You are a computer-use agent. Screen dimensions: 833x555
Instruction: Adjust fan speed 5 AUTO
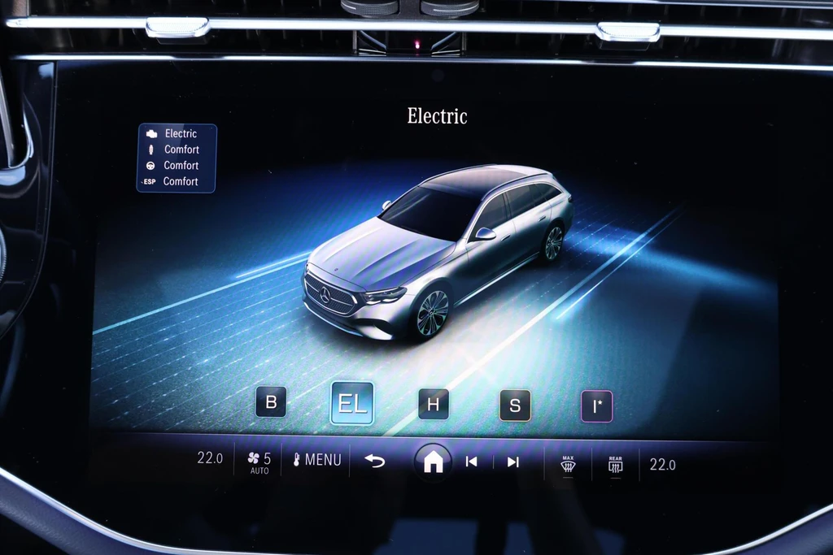point(259,462)
